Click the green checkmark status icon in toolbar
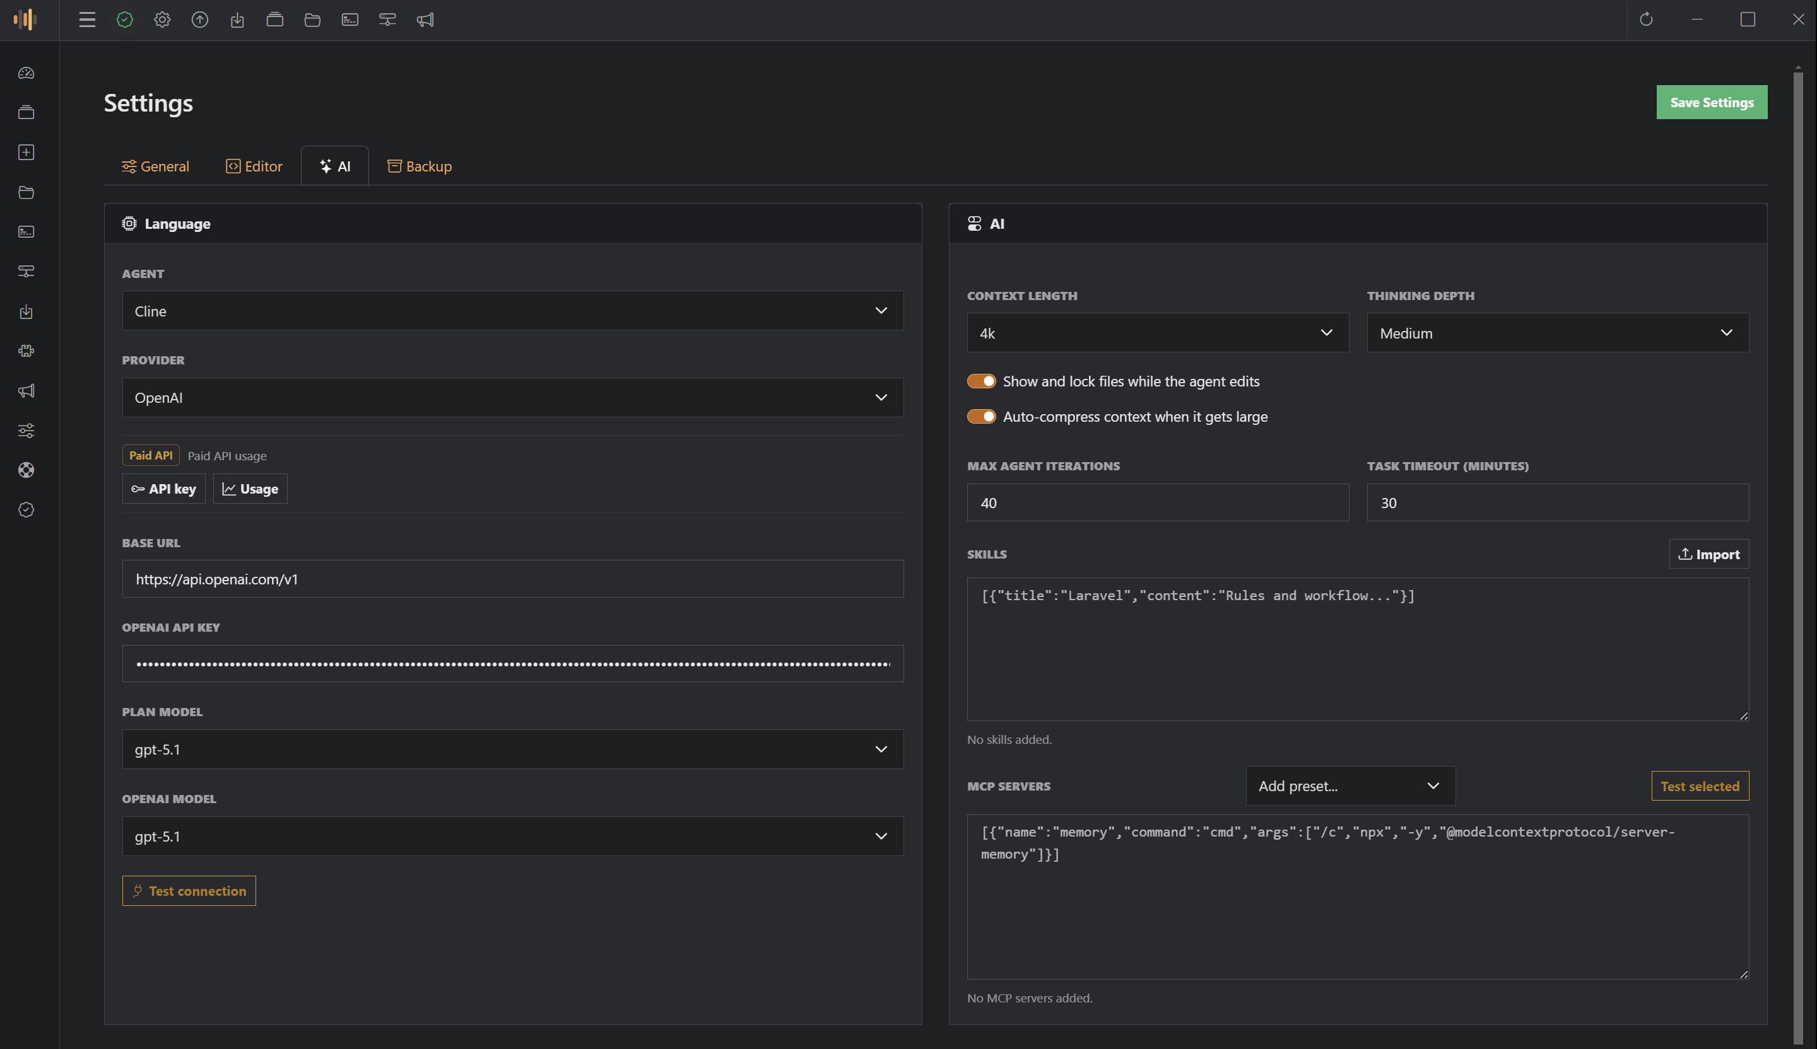1817x1049 pixels. [125, 20]
